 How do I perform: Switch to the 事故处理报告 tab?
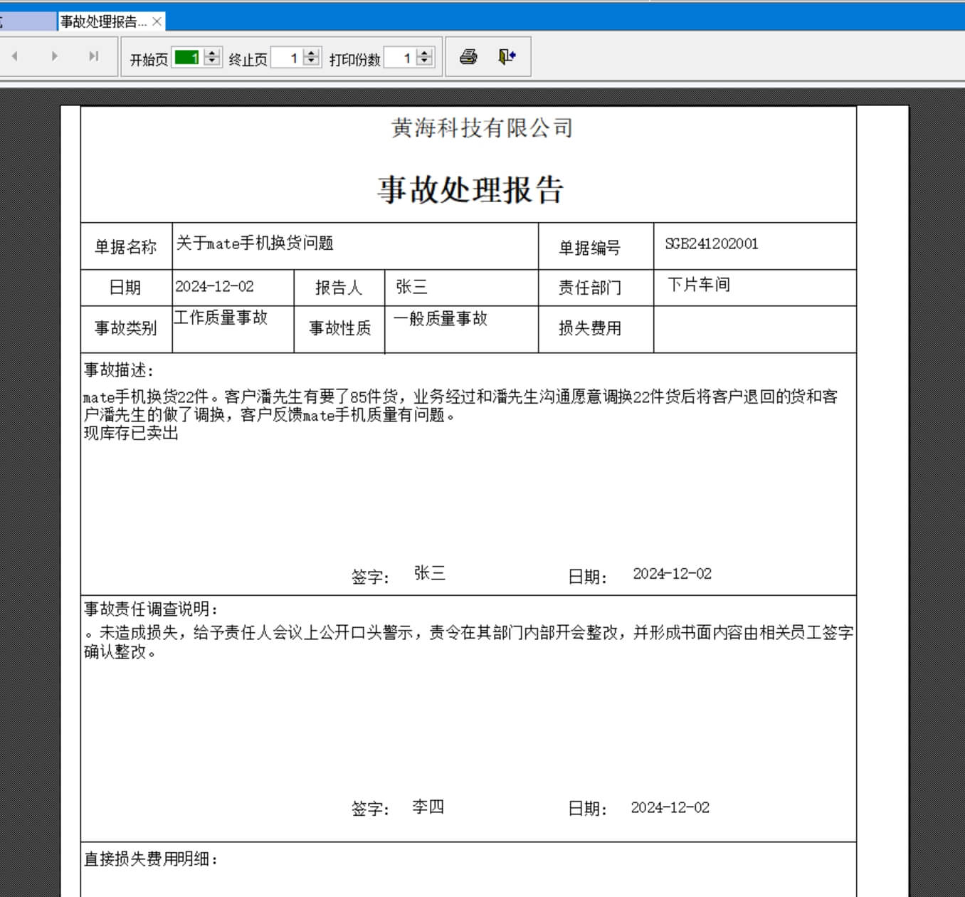(102, 22)
